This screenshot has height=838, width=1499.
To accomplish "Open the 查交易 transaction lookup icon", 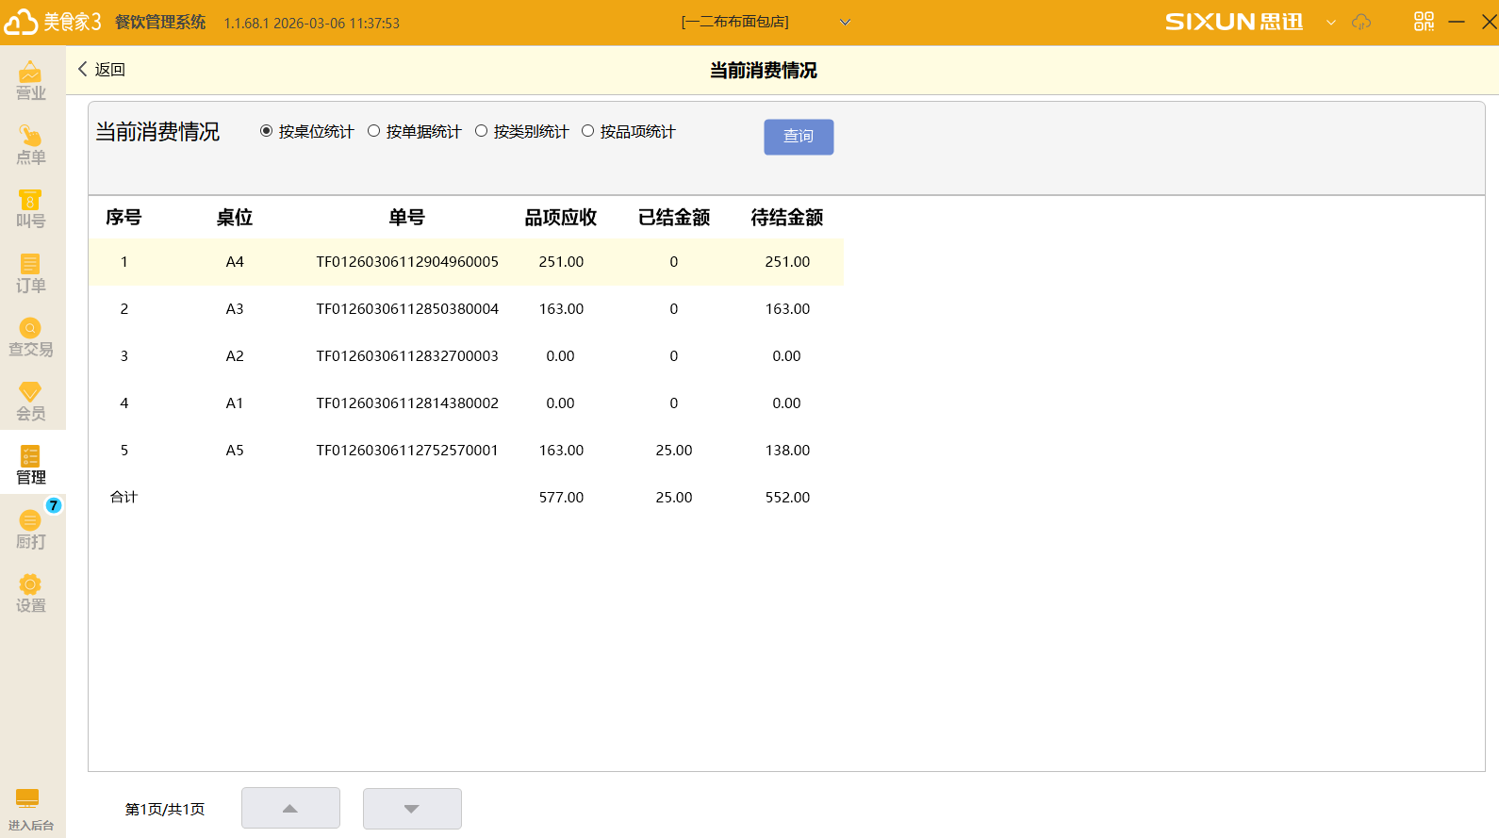I will (x=30, y=337).
